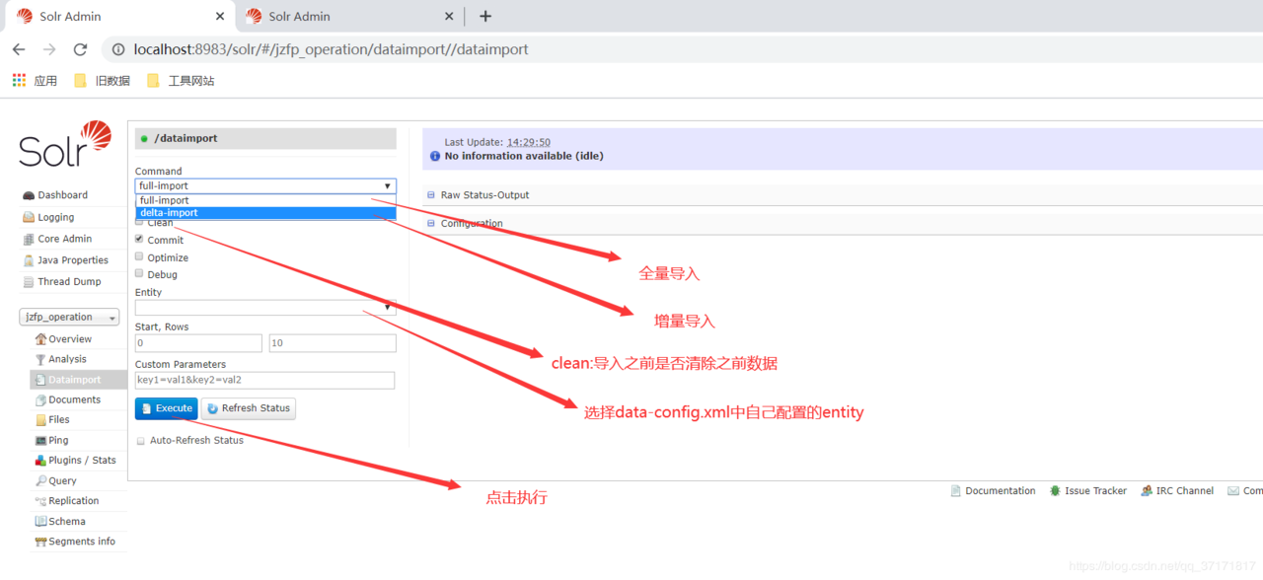Screen dimensions: 1263x580
Task: Click the Analysis funnel icon
Action: tap(40, 359)
